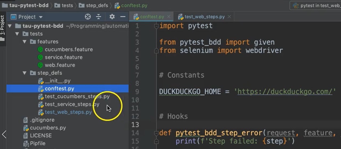Close the conftest.py tab

click(169, 16)
